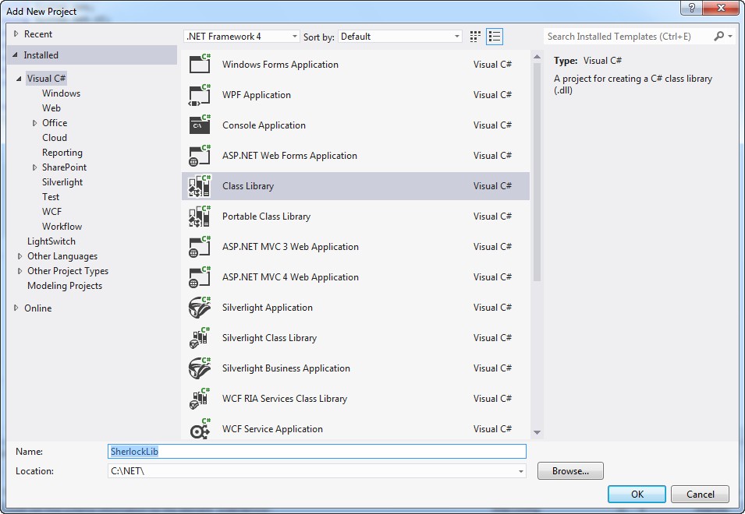Click the Cancel button
The width and height of the screenshot is (745, 514).
[700, 494]
